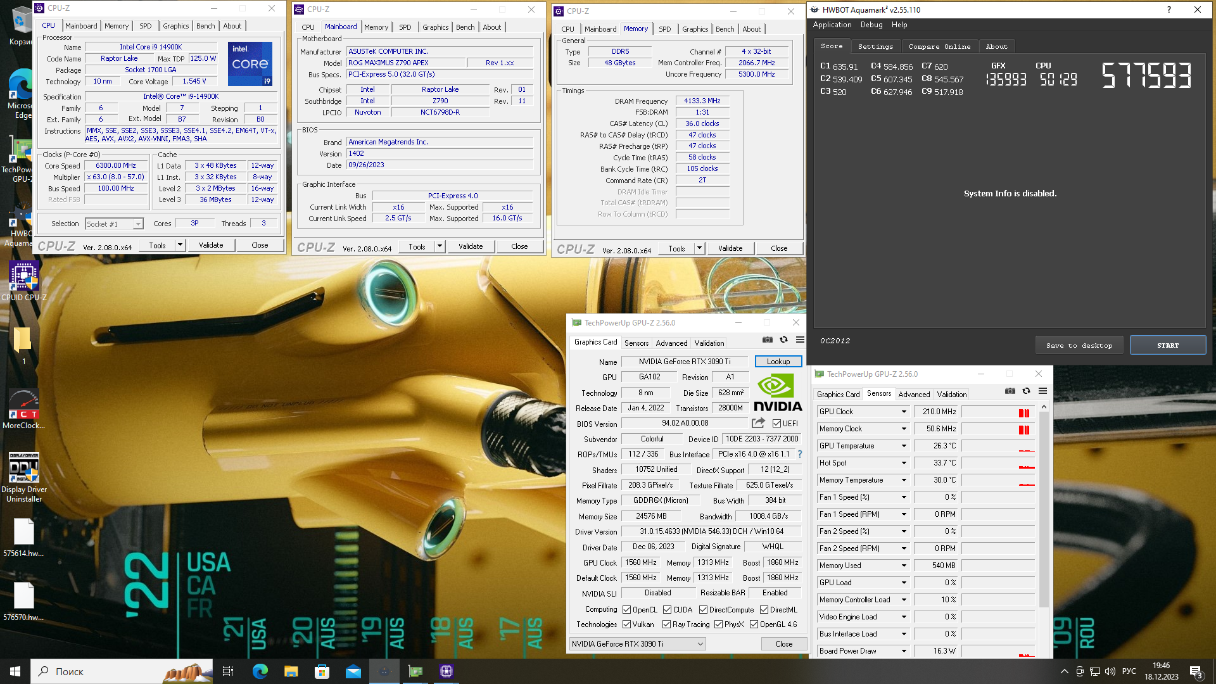Click the refresh icon in GPU-Z Graphics Card window
Screen dimensions: 1216x684
[783, 340]
